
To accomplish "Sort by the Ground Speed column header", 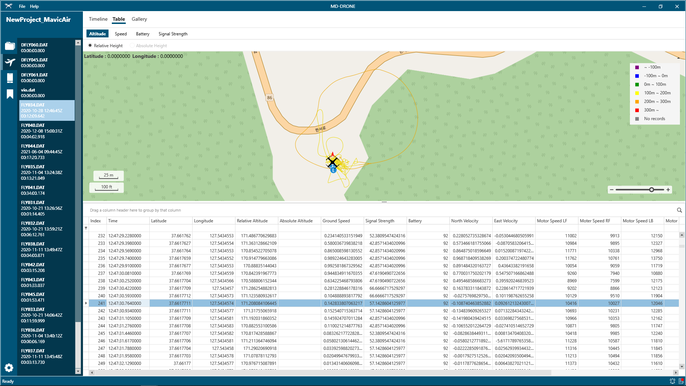I will [342, 221].
